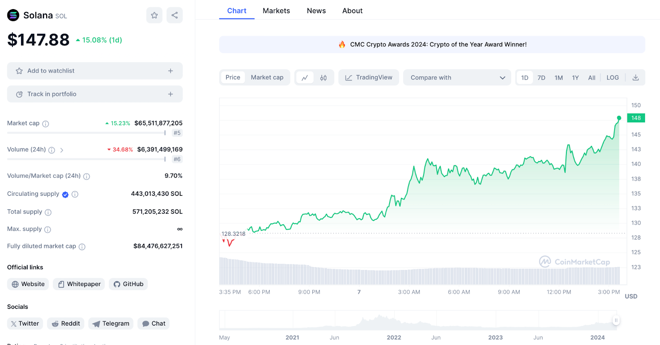This screenshot has width=660, height=345.
Task: Click the fire icon in the awards banner
Action: click(x=342, y=44)
